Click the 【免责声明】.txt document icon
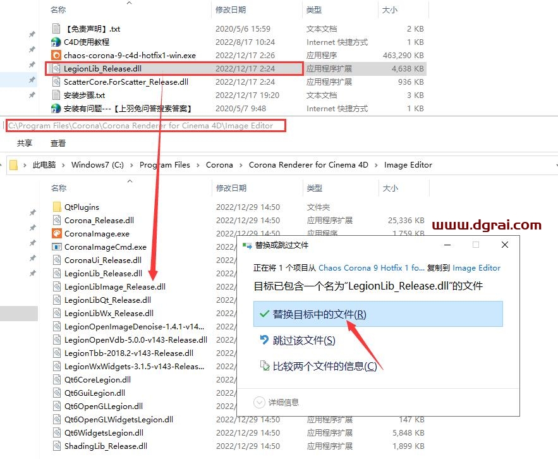Viewport: 558px width, 459px height. click(x=56, y=28)
